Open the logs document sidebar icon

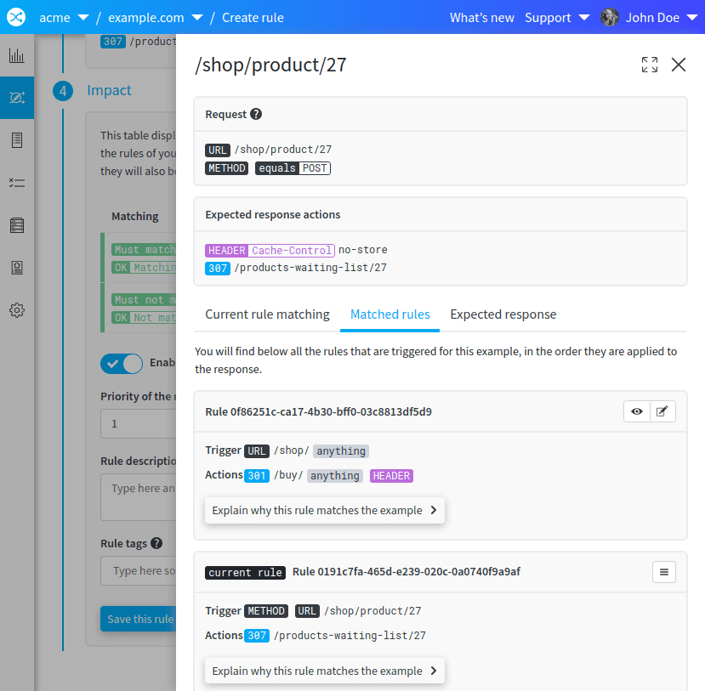click(17, 140)
